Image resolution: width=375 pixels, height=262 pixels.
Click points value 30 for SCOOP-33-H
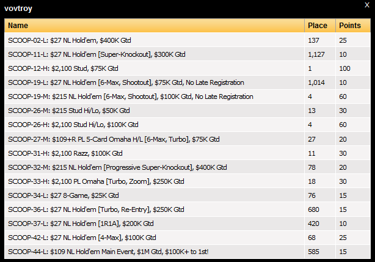343,181
